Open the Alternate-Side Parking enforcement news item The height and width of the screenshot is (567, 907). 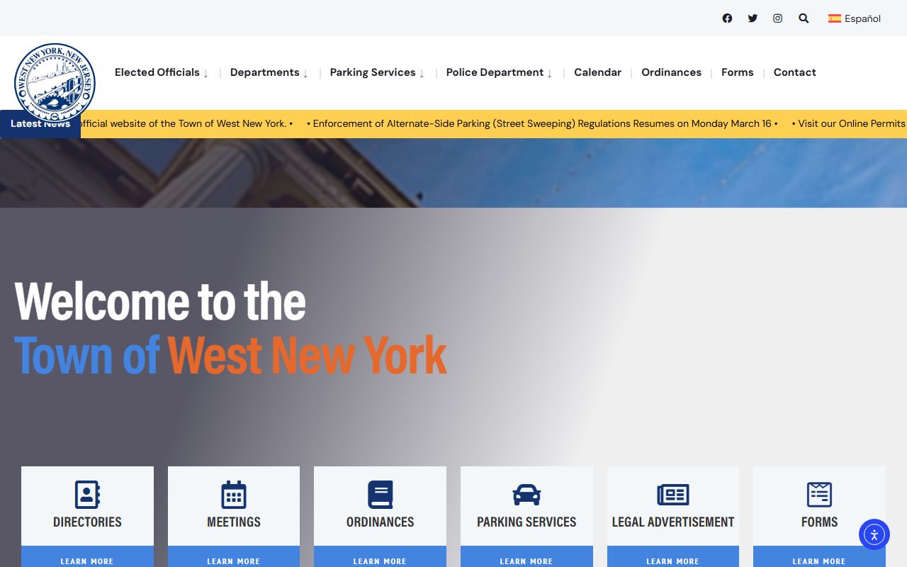click(542, 123)
